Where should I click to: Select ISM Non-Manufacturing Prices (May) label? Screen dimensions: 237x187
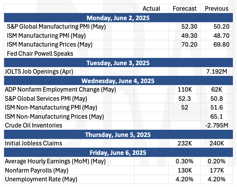(x=54, y=116)
